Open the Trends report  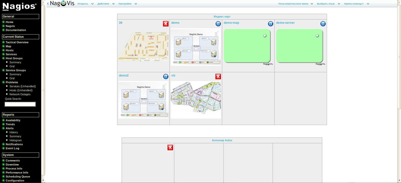[10, 124]
